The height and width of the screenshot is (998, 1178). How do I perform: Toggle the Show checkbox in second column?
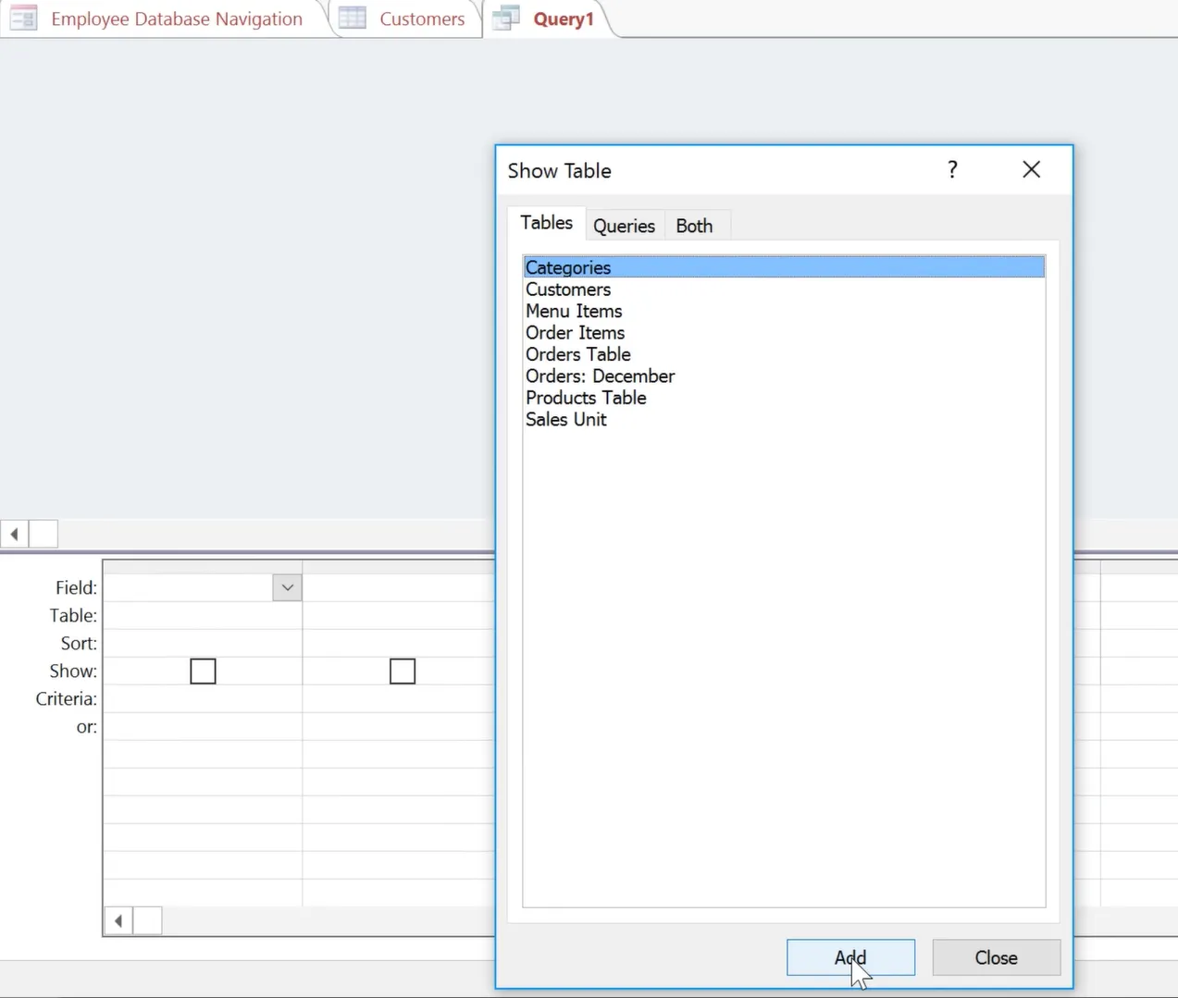403,671
